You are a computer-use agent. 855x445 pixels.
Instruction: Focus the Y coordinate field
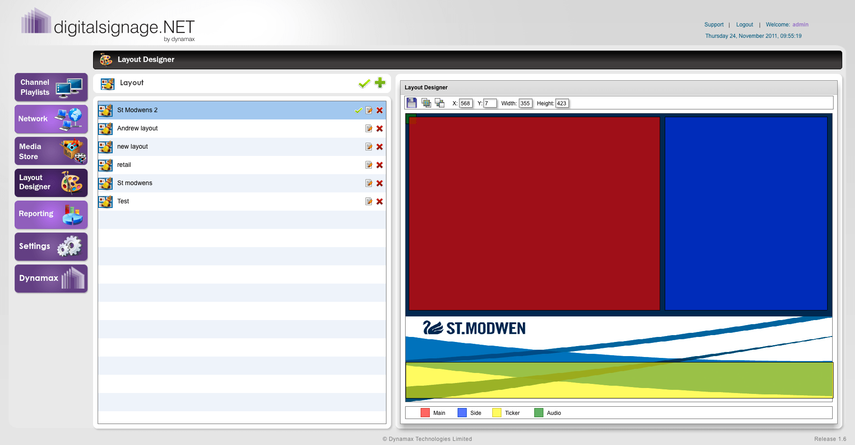[490, 103]
